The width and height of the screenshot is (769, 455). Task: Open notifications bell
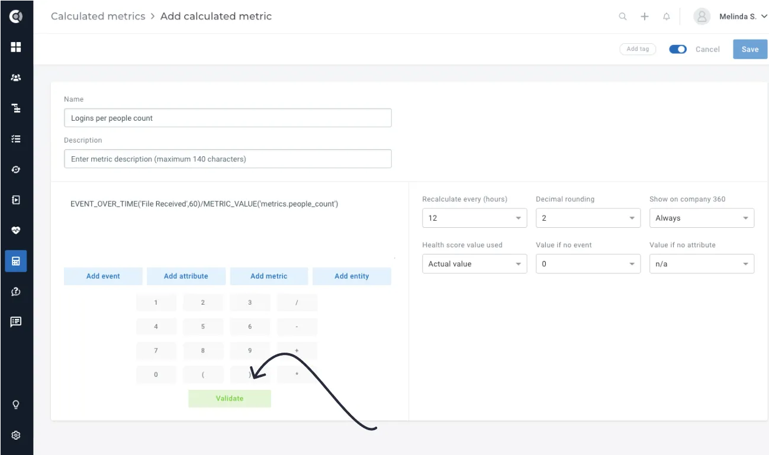point(667,17)
